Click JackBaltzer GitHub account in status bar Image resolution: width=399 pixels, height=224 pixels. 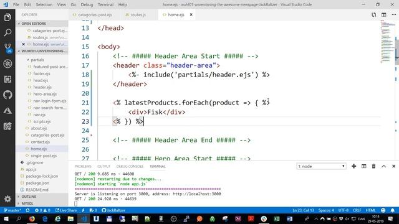pos(113,210)
